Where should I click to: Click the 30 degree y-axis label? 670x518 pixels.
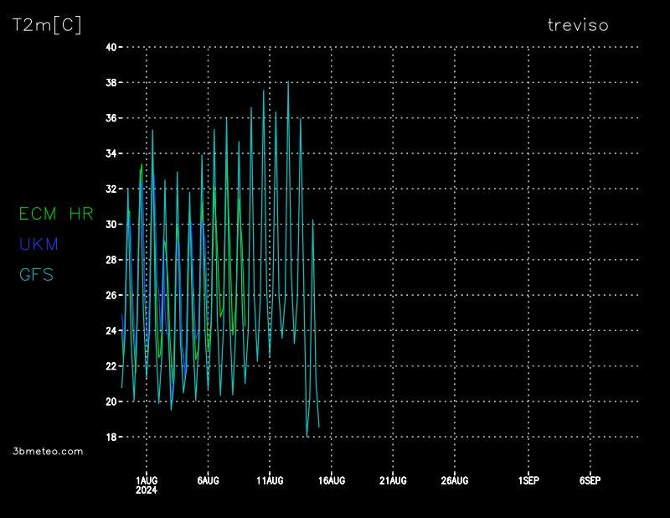pyautogui.click(x=111, y=225)
